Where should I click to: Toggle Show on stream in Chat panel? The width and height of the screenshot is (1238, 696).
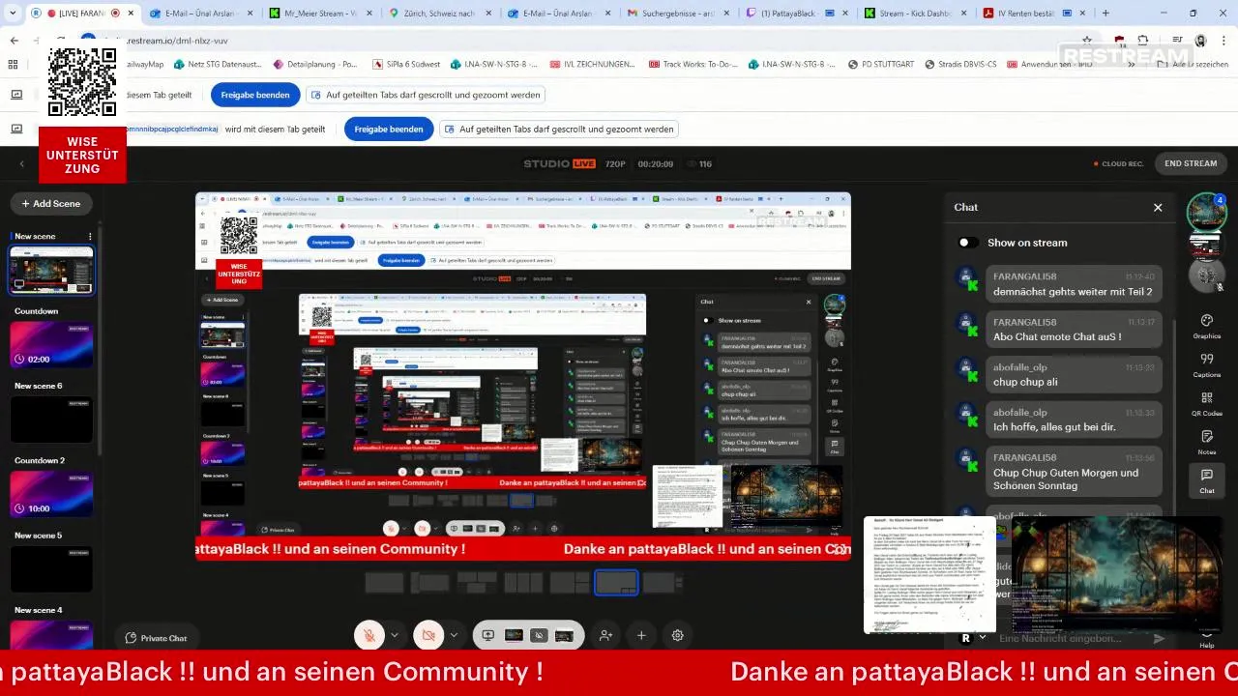(967, 243)
